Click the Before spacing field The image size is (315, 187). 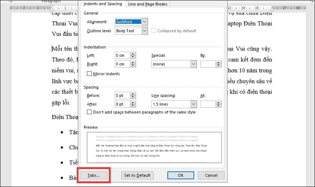click(x=123, y=96)
